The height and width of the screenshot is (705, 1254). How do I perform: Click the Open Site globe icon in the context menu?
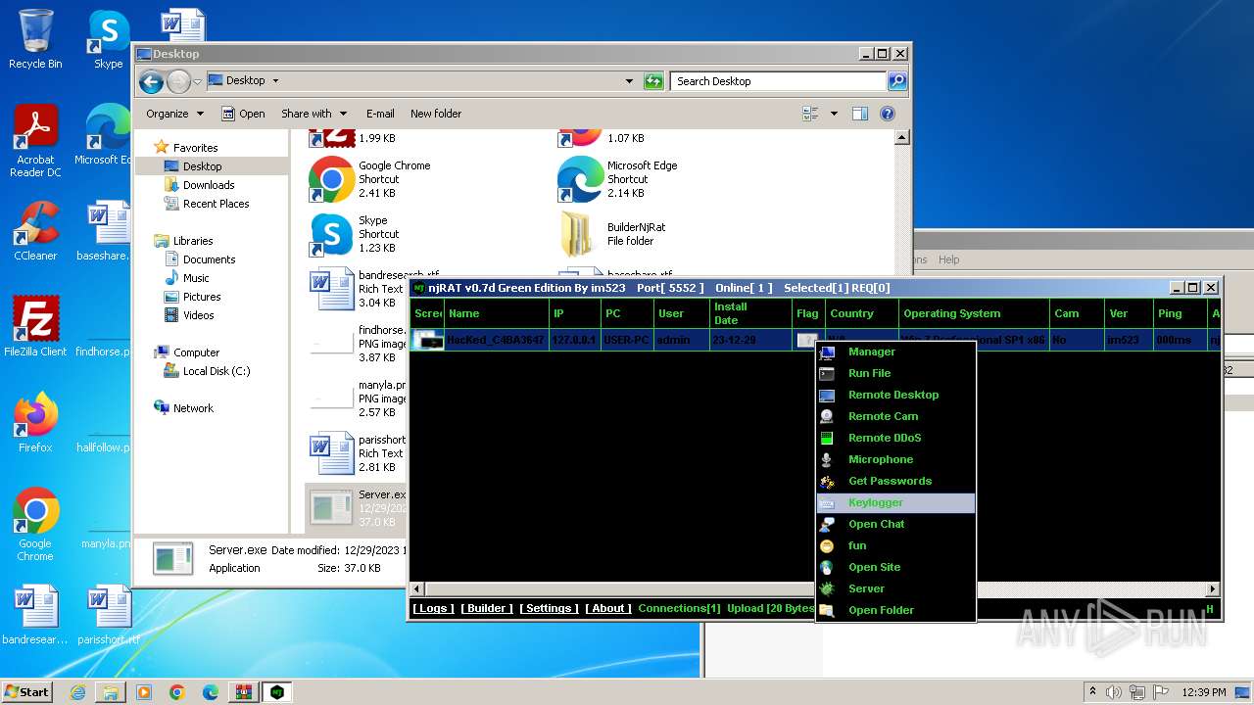[x=827, y=567]
